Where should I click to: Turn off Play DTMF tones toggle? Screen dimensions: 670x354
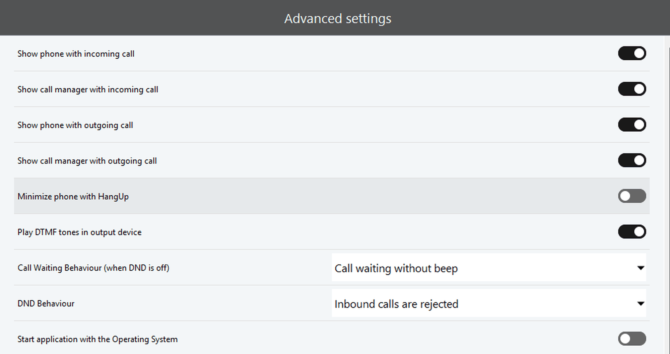coord(632,232)
